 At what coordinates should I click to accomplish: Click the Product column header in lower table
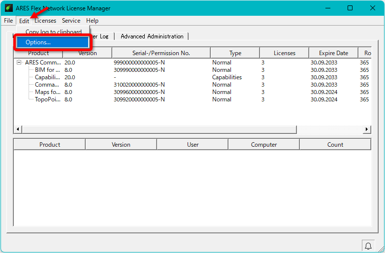[x=50, y=145]
